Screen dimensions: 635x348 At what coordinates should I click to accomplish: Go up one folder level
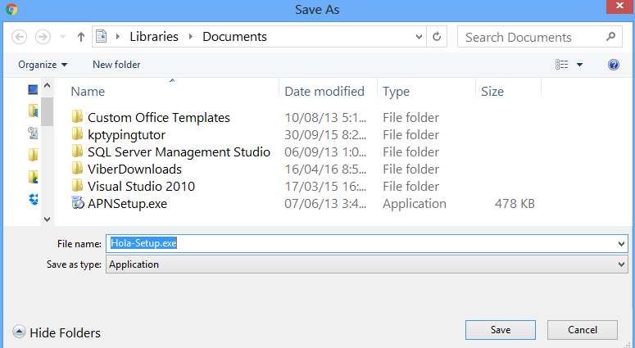coord(81,37)
